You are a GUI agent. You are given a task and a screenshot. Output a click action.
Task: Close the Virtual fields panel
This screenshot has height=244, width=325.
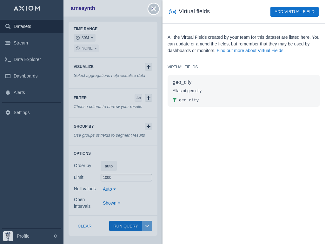154,9
